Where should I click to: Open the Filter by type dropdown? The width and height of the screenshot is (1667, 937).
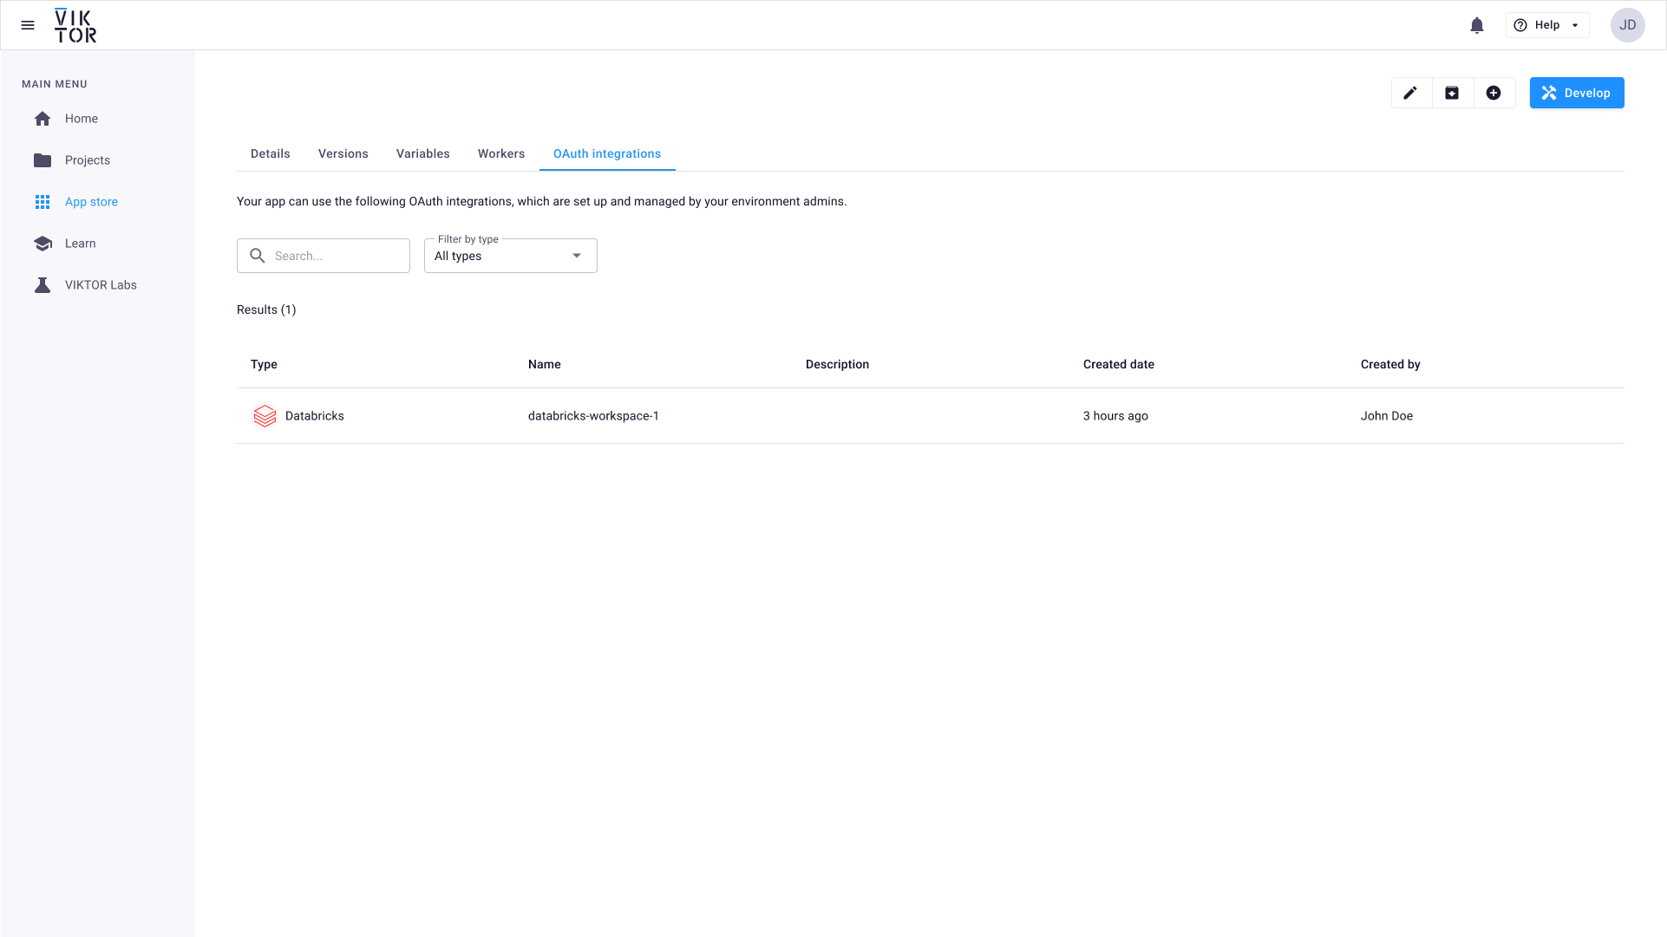tap(510, 256)
